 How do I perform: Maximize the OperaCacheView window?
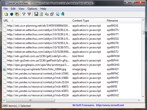133,2
